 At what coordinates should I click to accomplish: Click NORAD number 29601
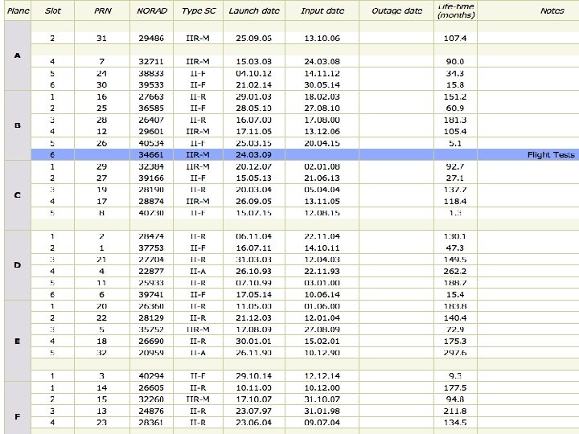pyautogui.click(x=151, y=131)
